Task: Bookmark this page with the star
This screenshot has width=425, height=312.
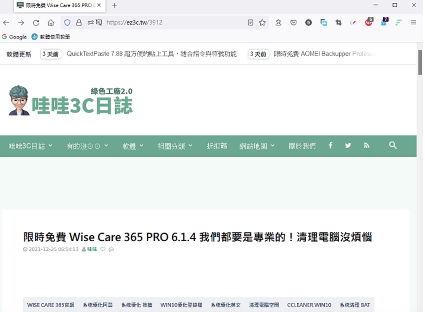Action: click(x=262, y=22)
